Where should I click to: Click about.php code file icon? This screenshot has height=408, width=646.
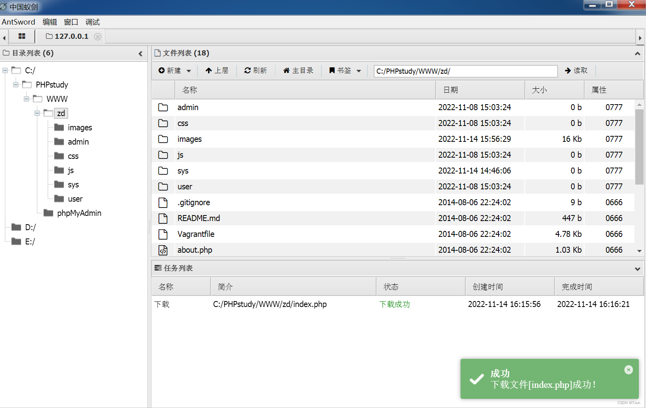pyautogui.click(x=163, y=250)
